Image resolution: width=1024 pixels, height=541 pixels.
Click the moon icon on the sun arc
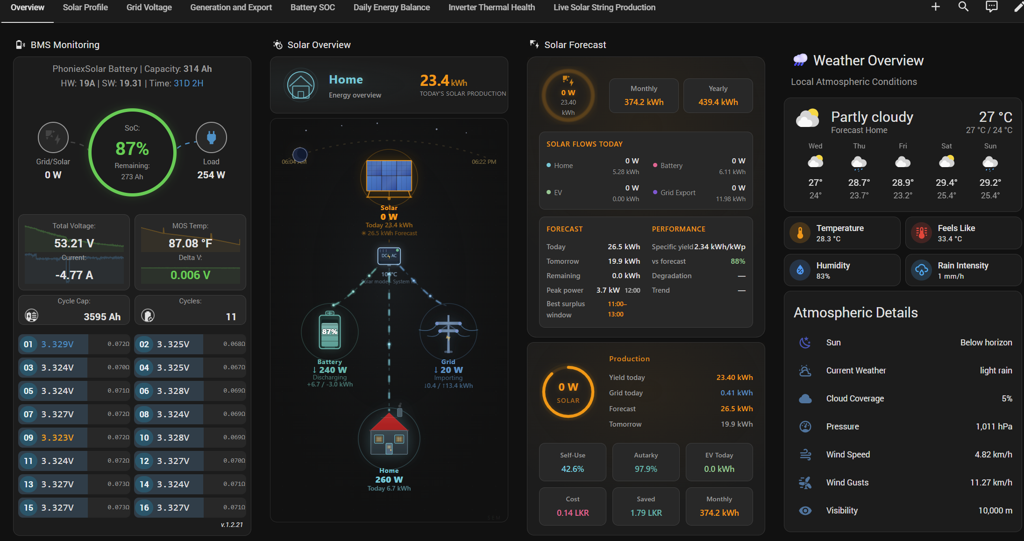pyautogui.click(x=300, y=155)
